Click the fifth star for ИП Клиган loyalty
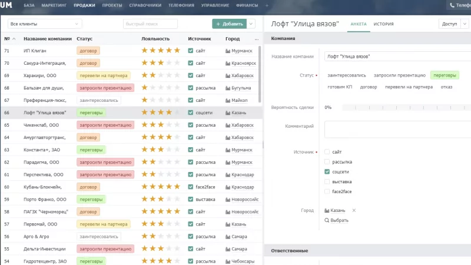This screenshot has width=471, height=265. tap(177, 51)
